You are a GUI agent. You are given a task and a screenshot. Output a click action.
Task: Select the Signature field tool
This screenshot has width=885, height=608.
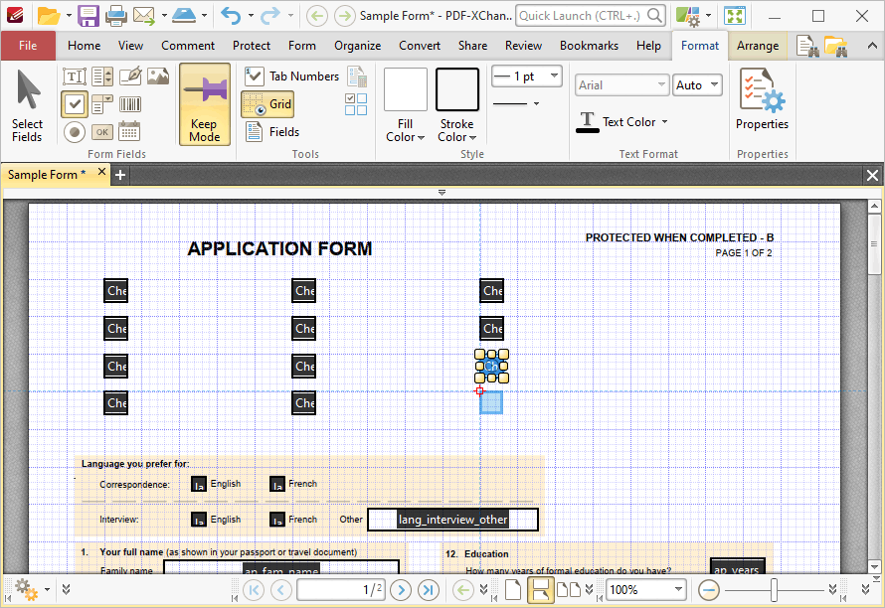(130, 76)
